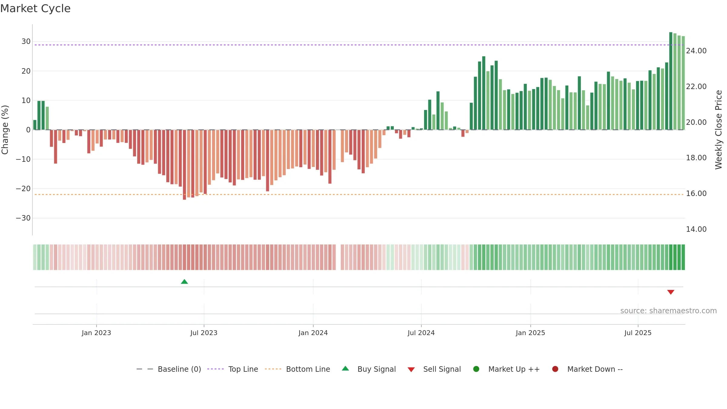Toggle the Buy Signal legend entry

pyautogui.click(x=369, y=369)
